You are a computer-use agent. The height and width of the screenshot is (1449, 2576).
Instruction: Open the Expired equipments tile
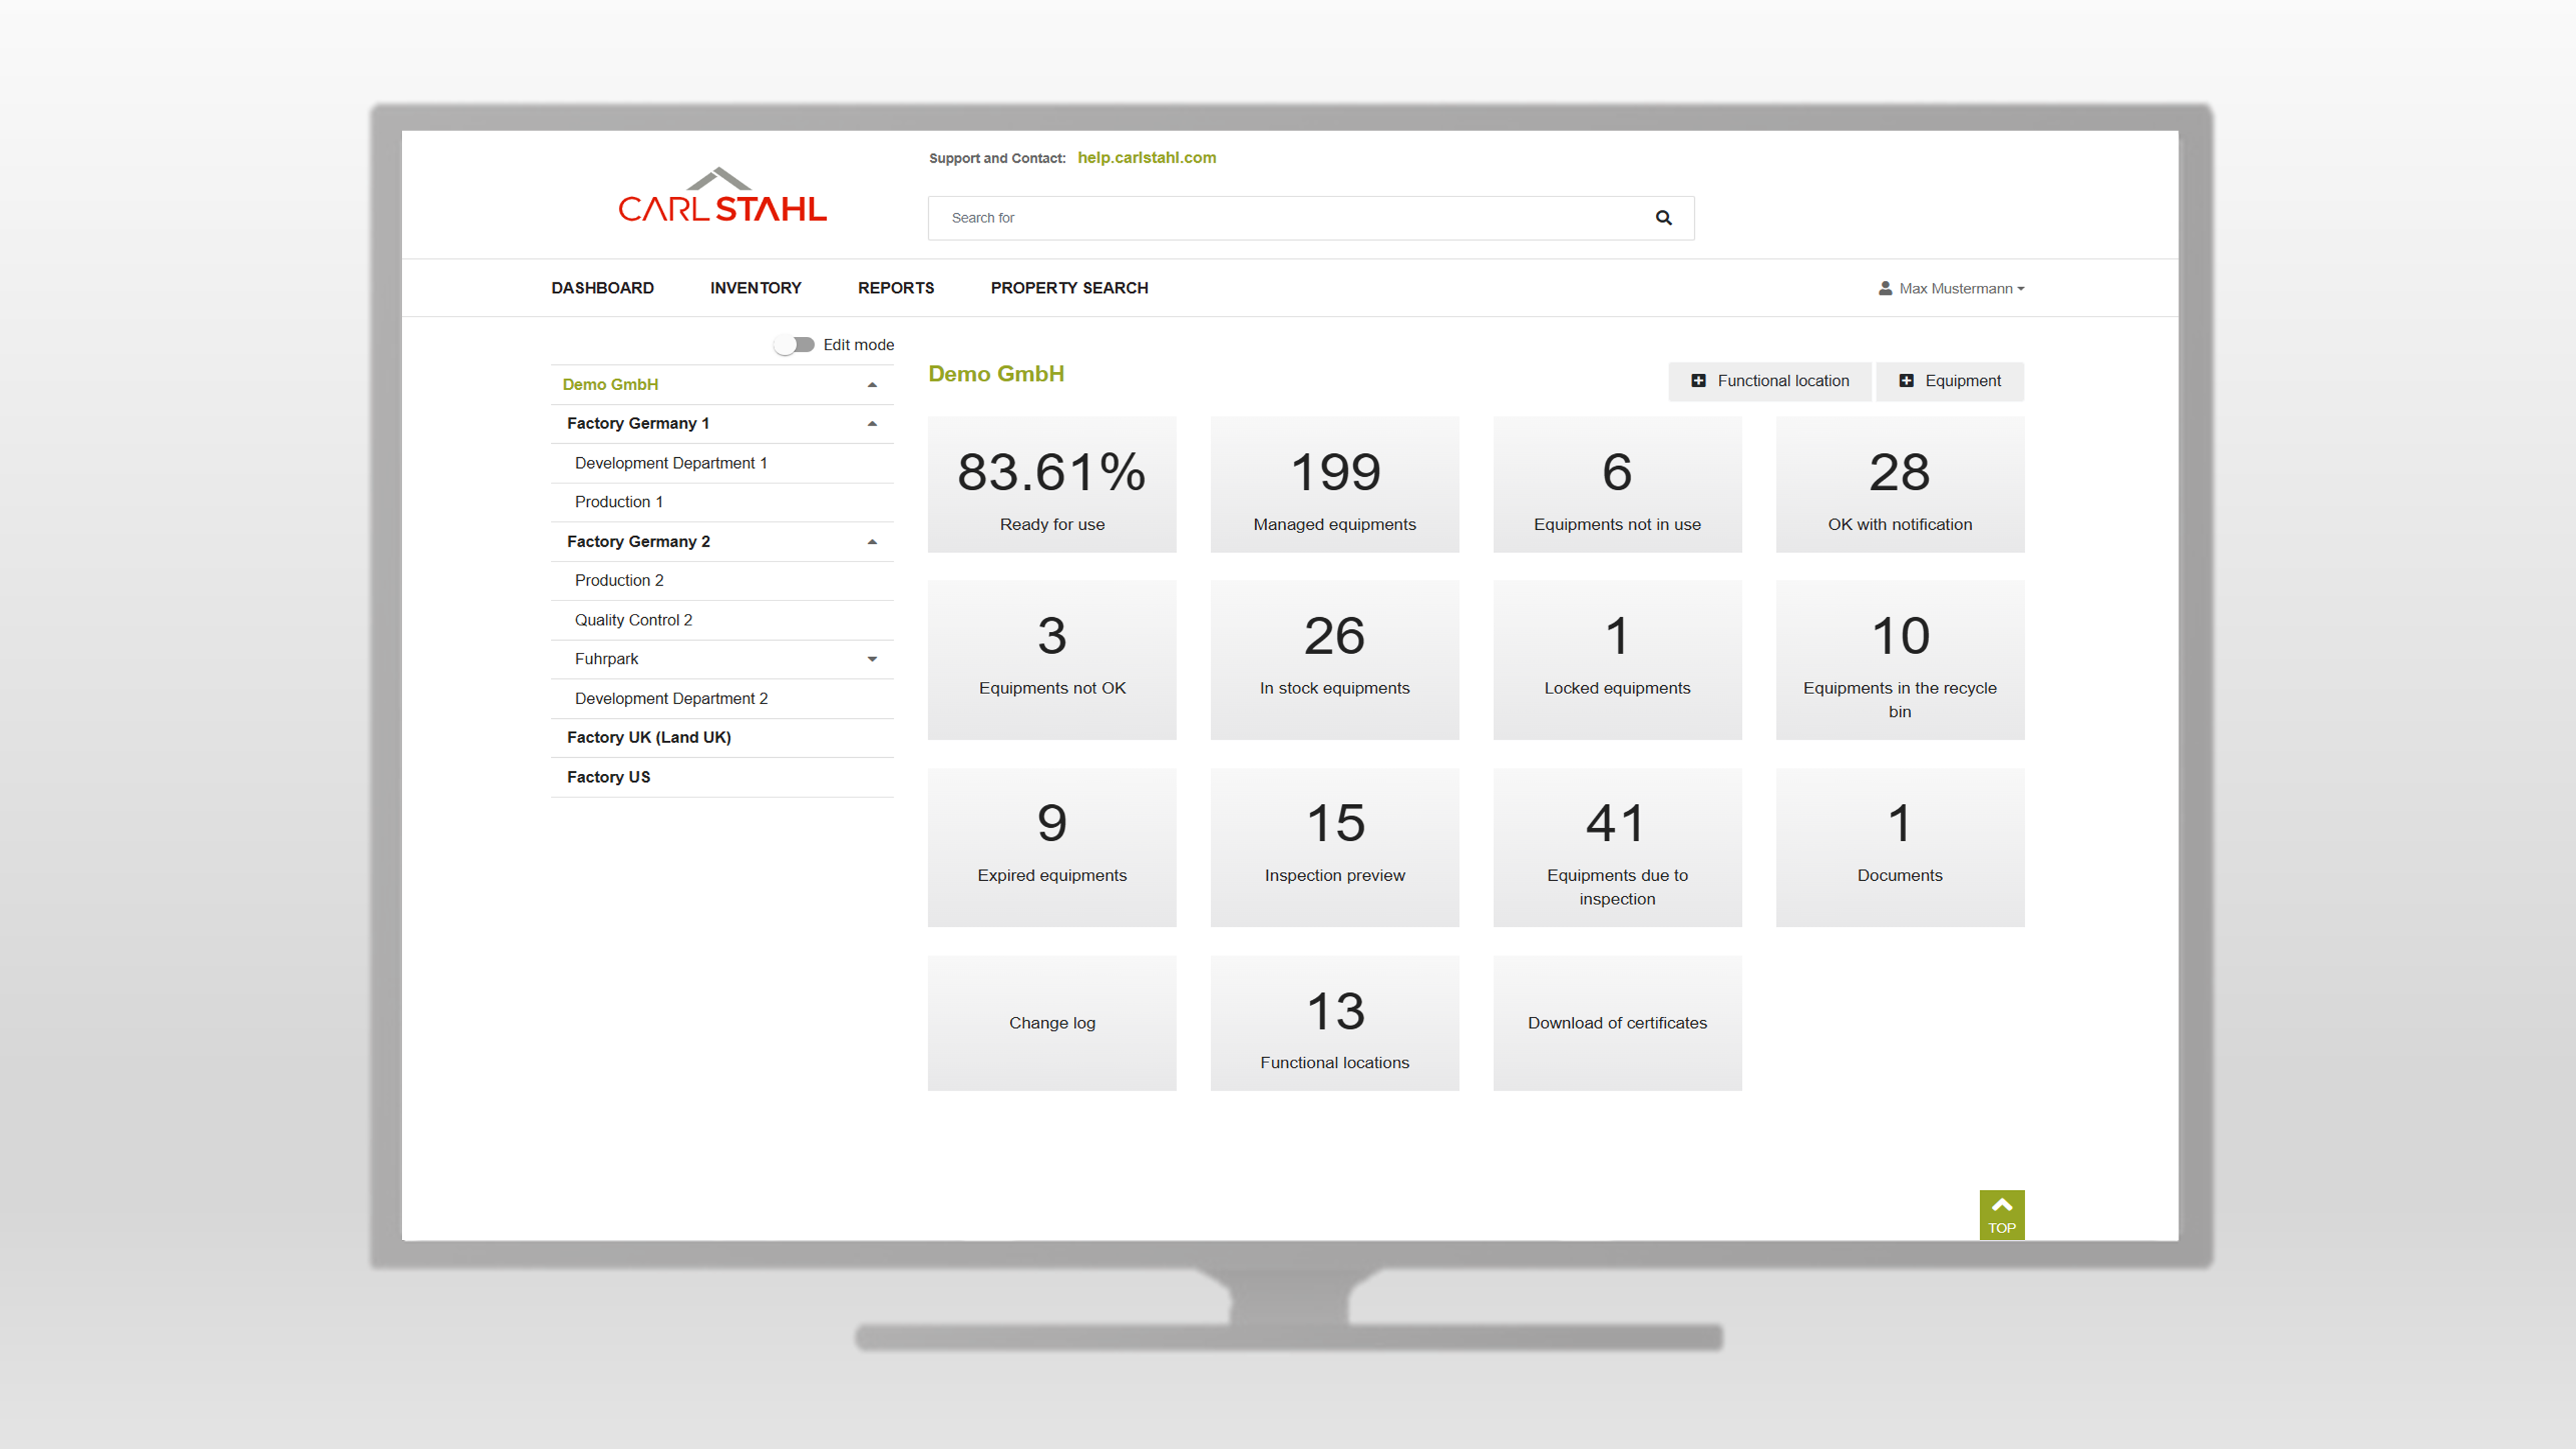tap(1051, 847)
